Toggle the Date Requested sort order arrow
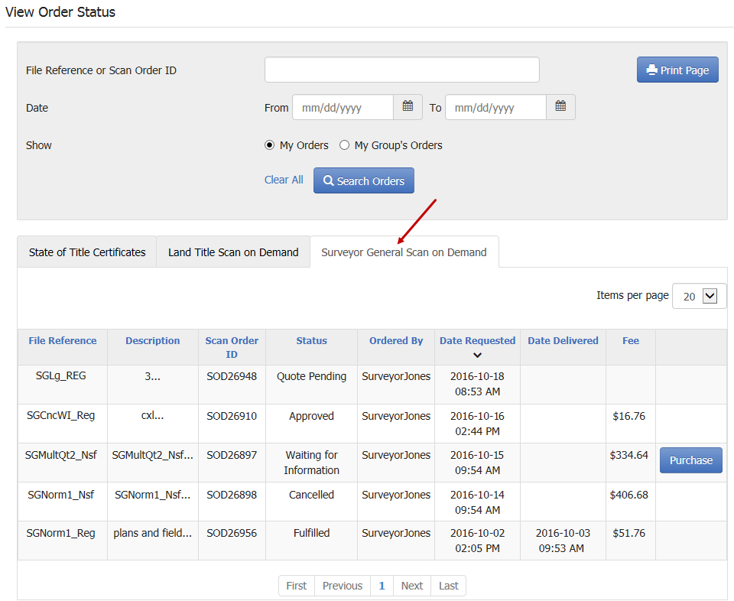 coord(477,354)
